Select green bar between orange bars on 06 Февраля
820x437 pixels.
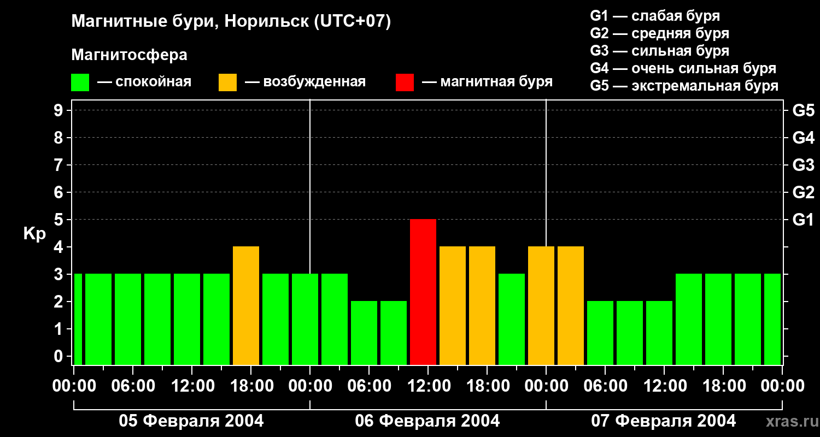pyautogui.click(x=512, y=319)
